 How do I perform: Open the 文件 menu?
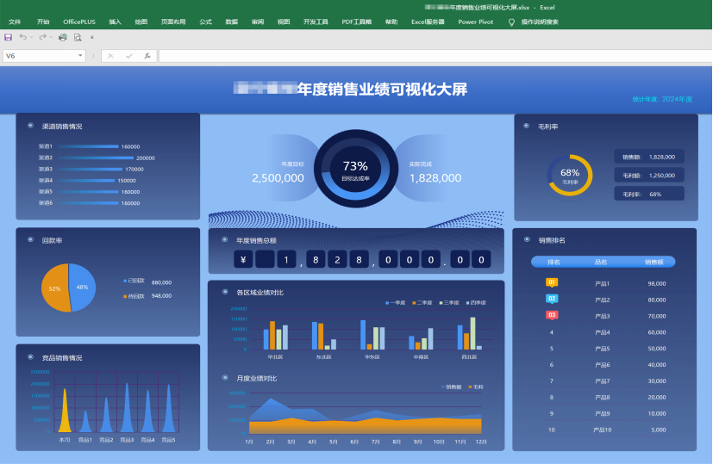click(x=15, y=22)
